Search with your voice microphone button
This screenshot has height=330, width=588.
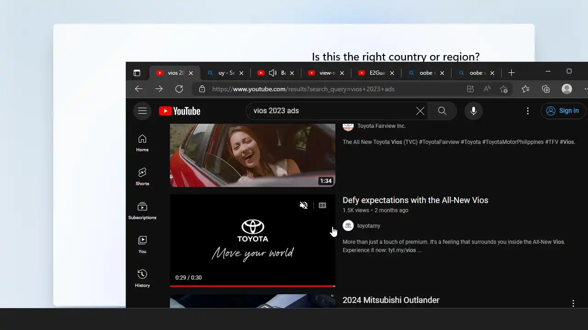(x=473, y=111)
